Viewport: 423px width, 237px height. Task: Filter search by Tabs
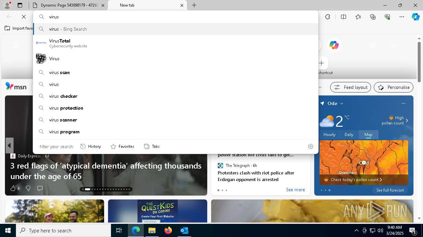[152, 146]
